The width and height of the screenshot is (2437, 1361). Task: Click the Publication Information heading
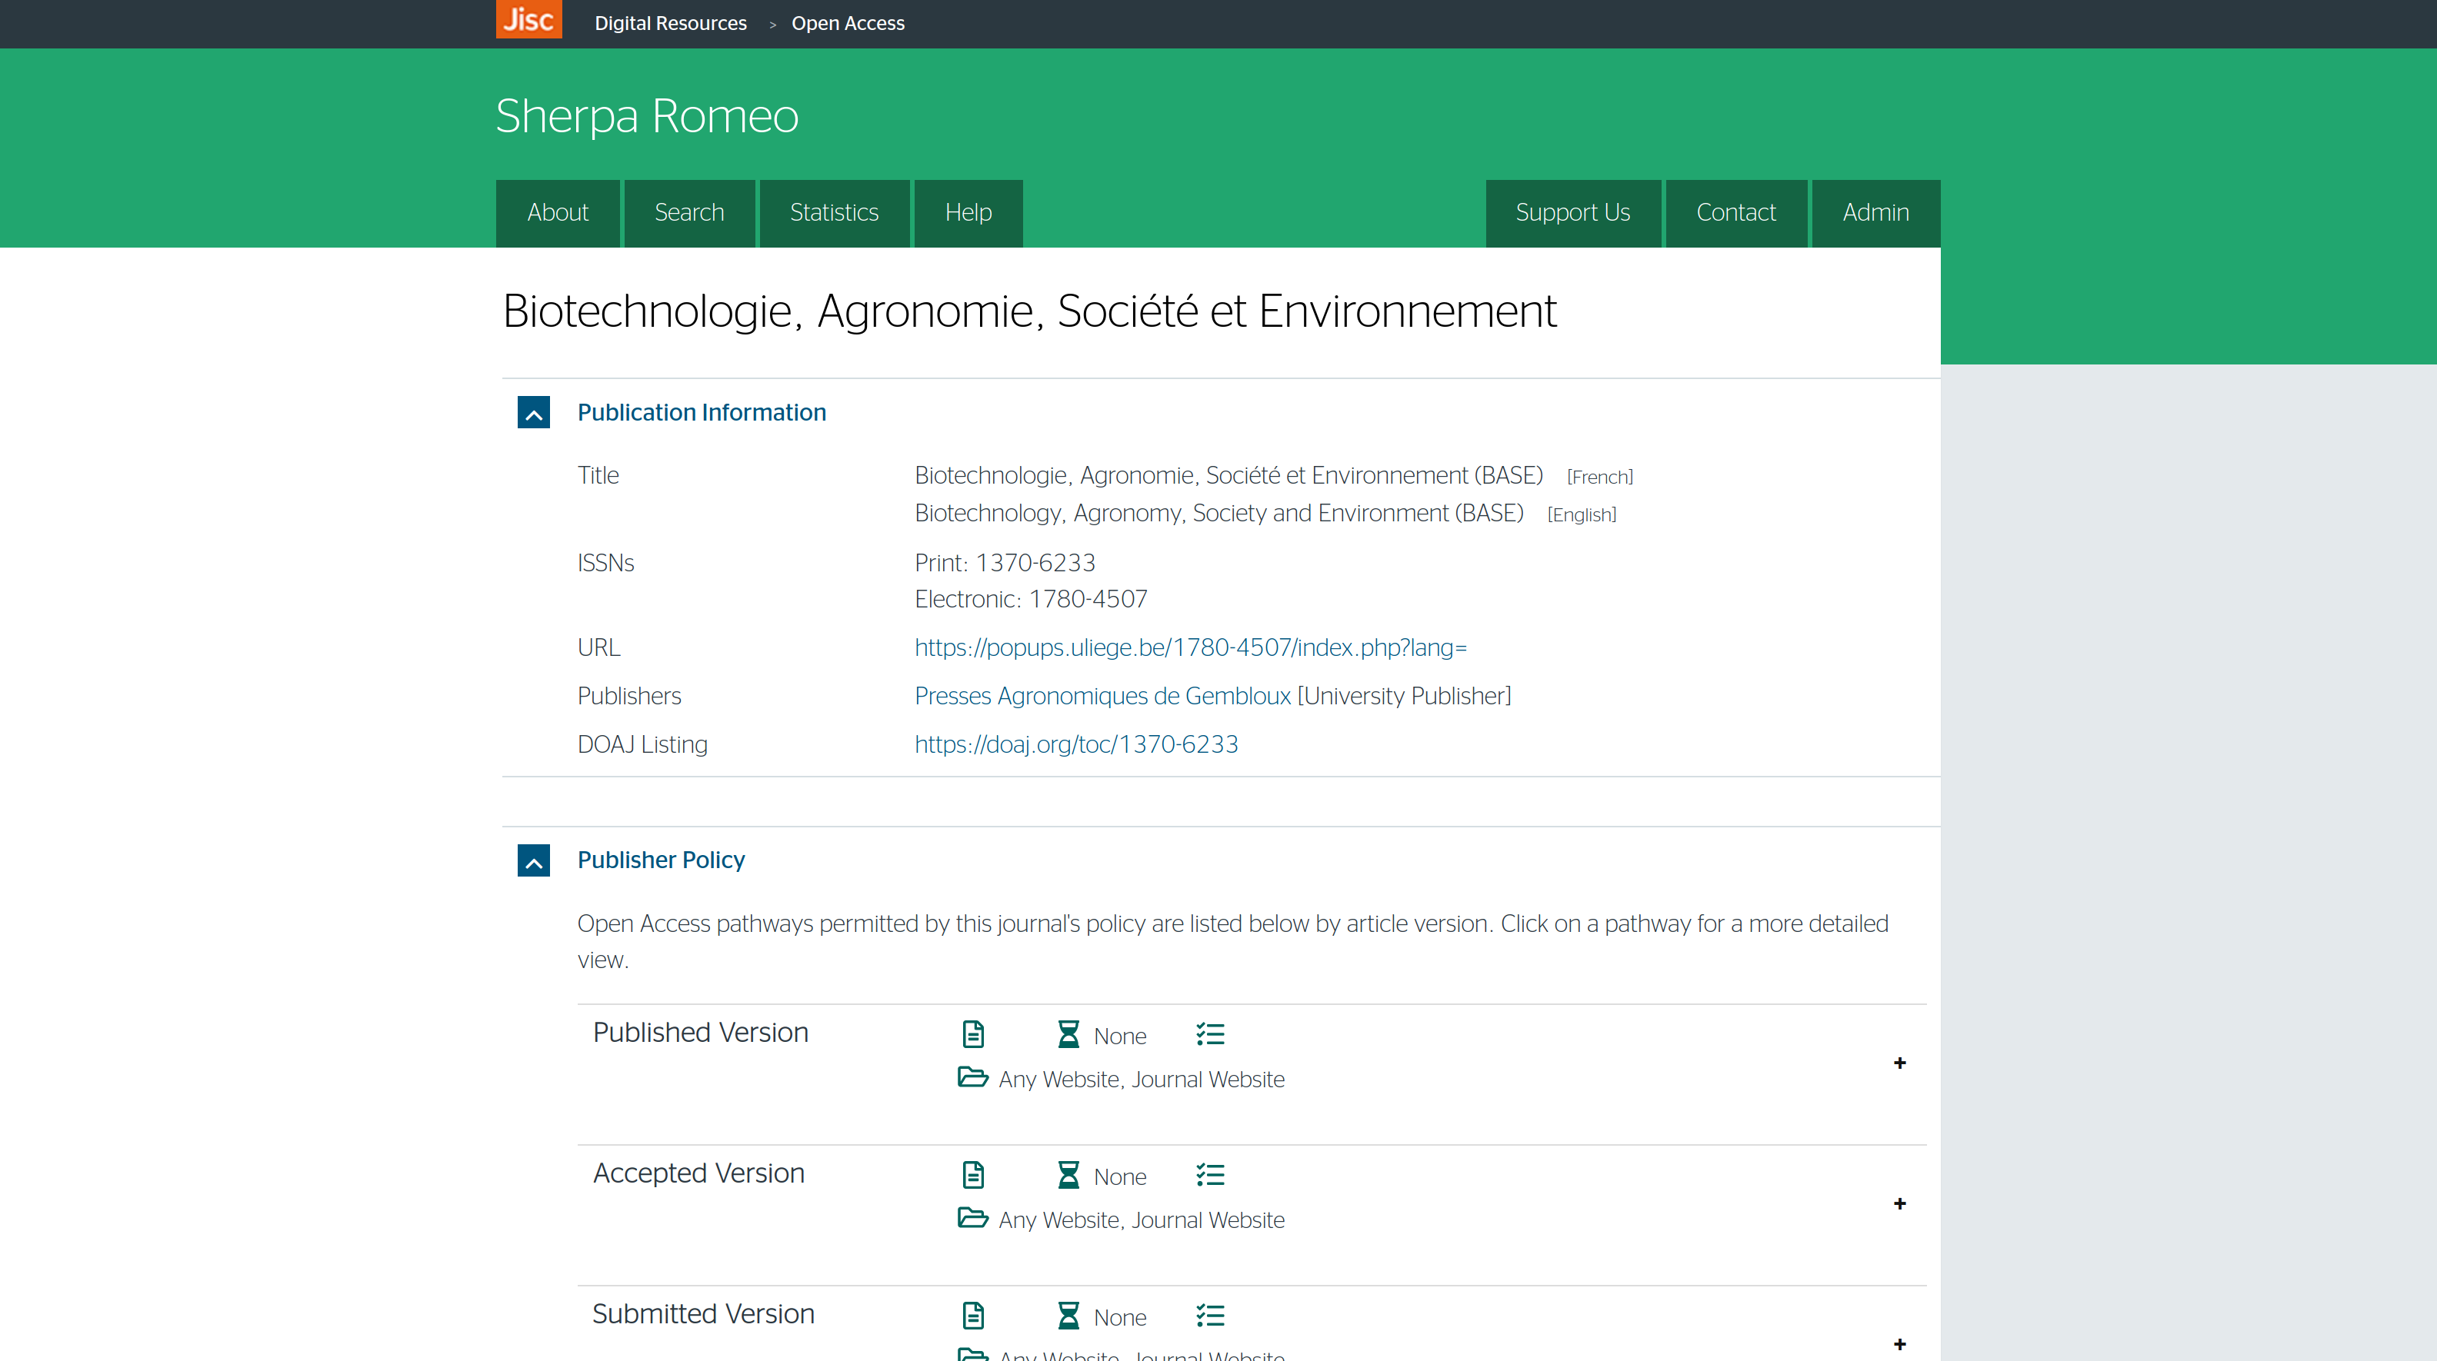tap(701, 412)
